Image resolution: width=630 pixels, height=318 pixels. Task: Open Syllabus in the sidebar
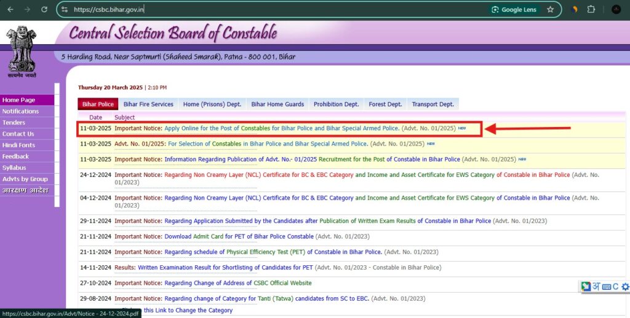[x=27, y=168]
